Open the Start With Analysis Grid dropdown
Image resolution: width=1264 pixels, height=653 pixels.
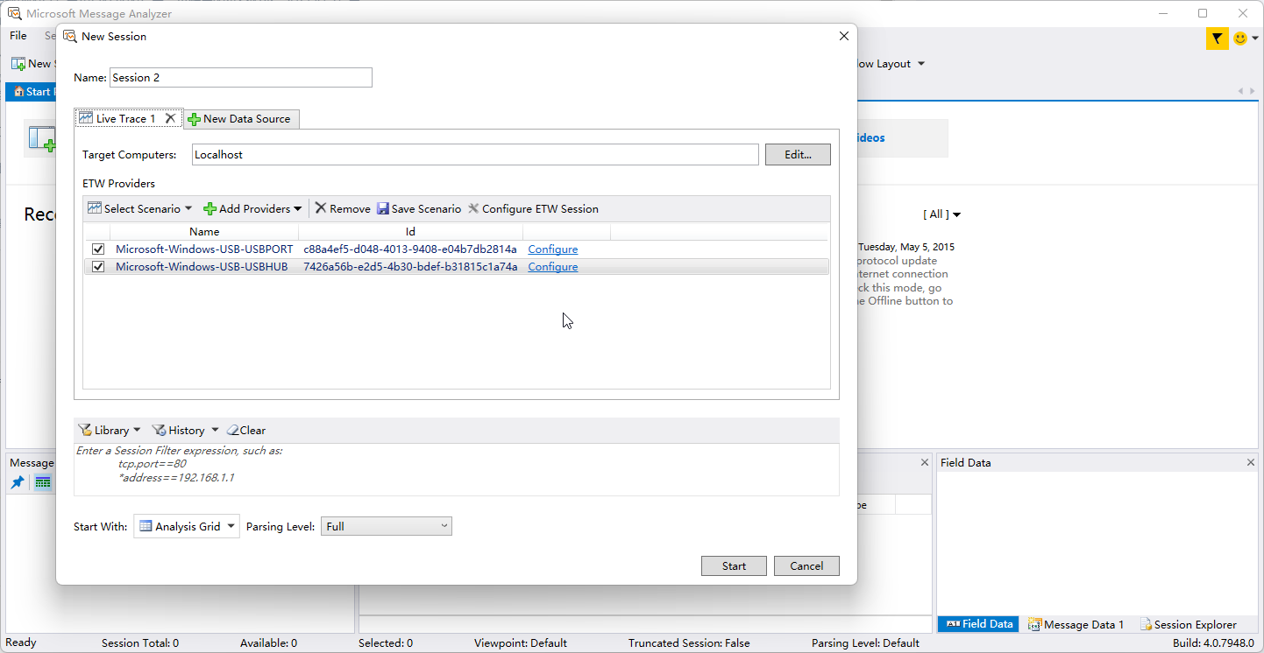[187, 526]
